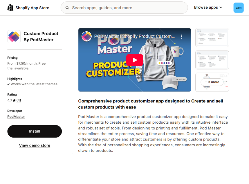Click the search magnifier icon

click(67, 8)
